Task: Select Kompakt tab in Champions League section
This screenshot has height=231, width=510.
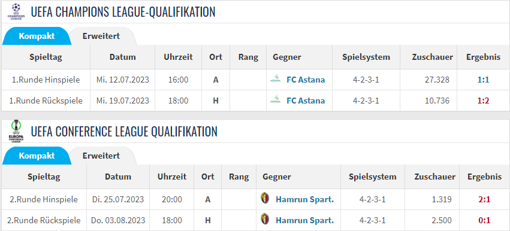Action: [37, 36]
